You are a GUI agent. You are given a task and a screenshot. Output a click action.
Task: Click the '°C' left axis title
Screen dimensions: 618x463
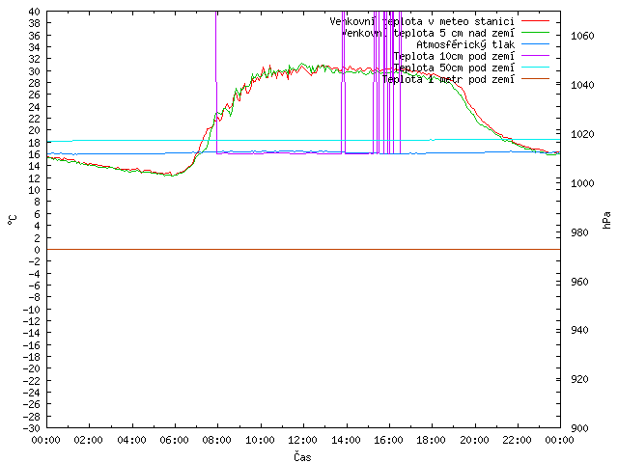[x=13, y=220]
